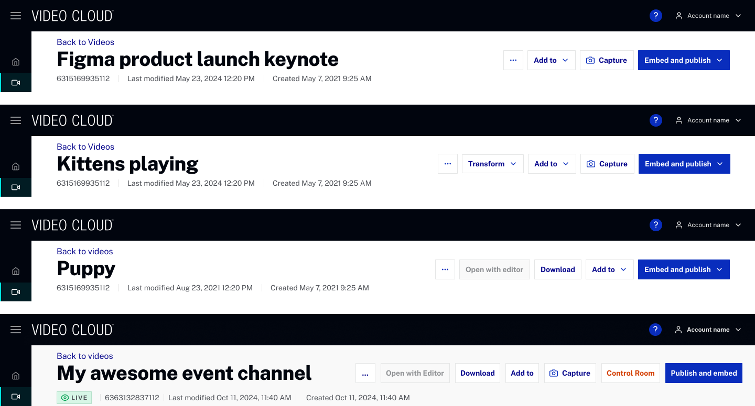Open more options ellipsis for Figma keynote
The image size is (755, 406).
513,60
